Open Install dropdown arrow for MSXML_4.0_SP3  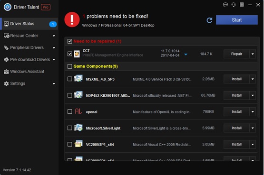pos(253,79)
